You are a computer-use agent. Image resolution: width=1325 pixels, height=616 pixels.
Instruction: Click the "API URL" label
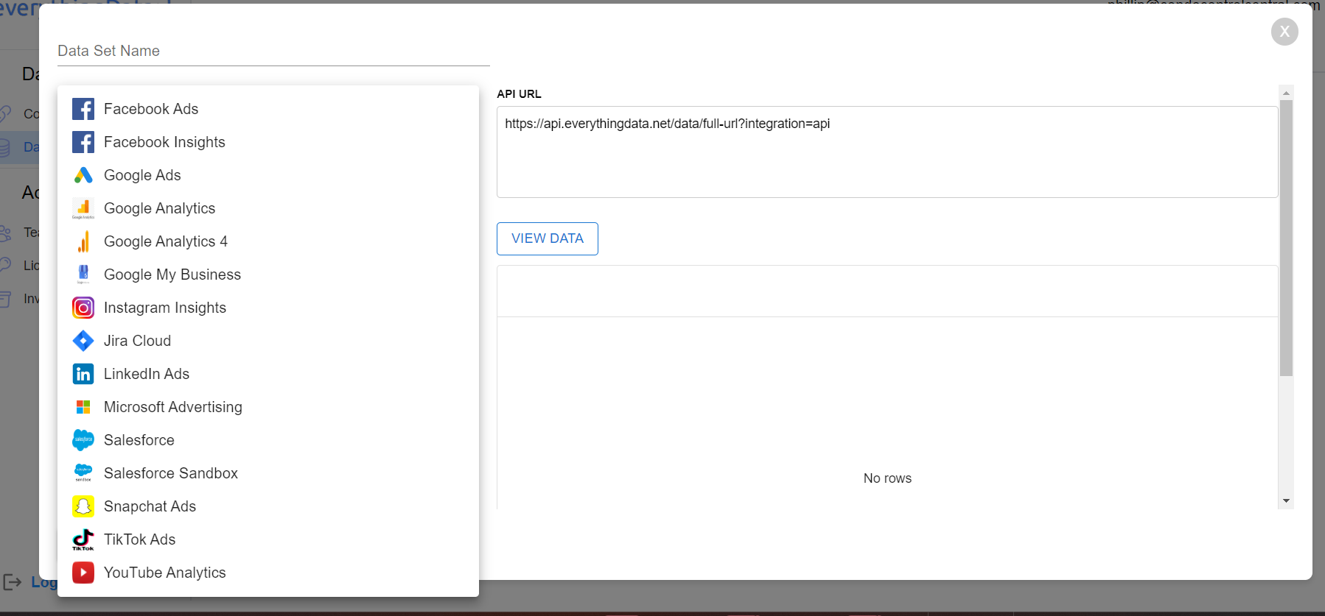519,94
